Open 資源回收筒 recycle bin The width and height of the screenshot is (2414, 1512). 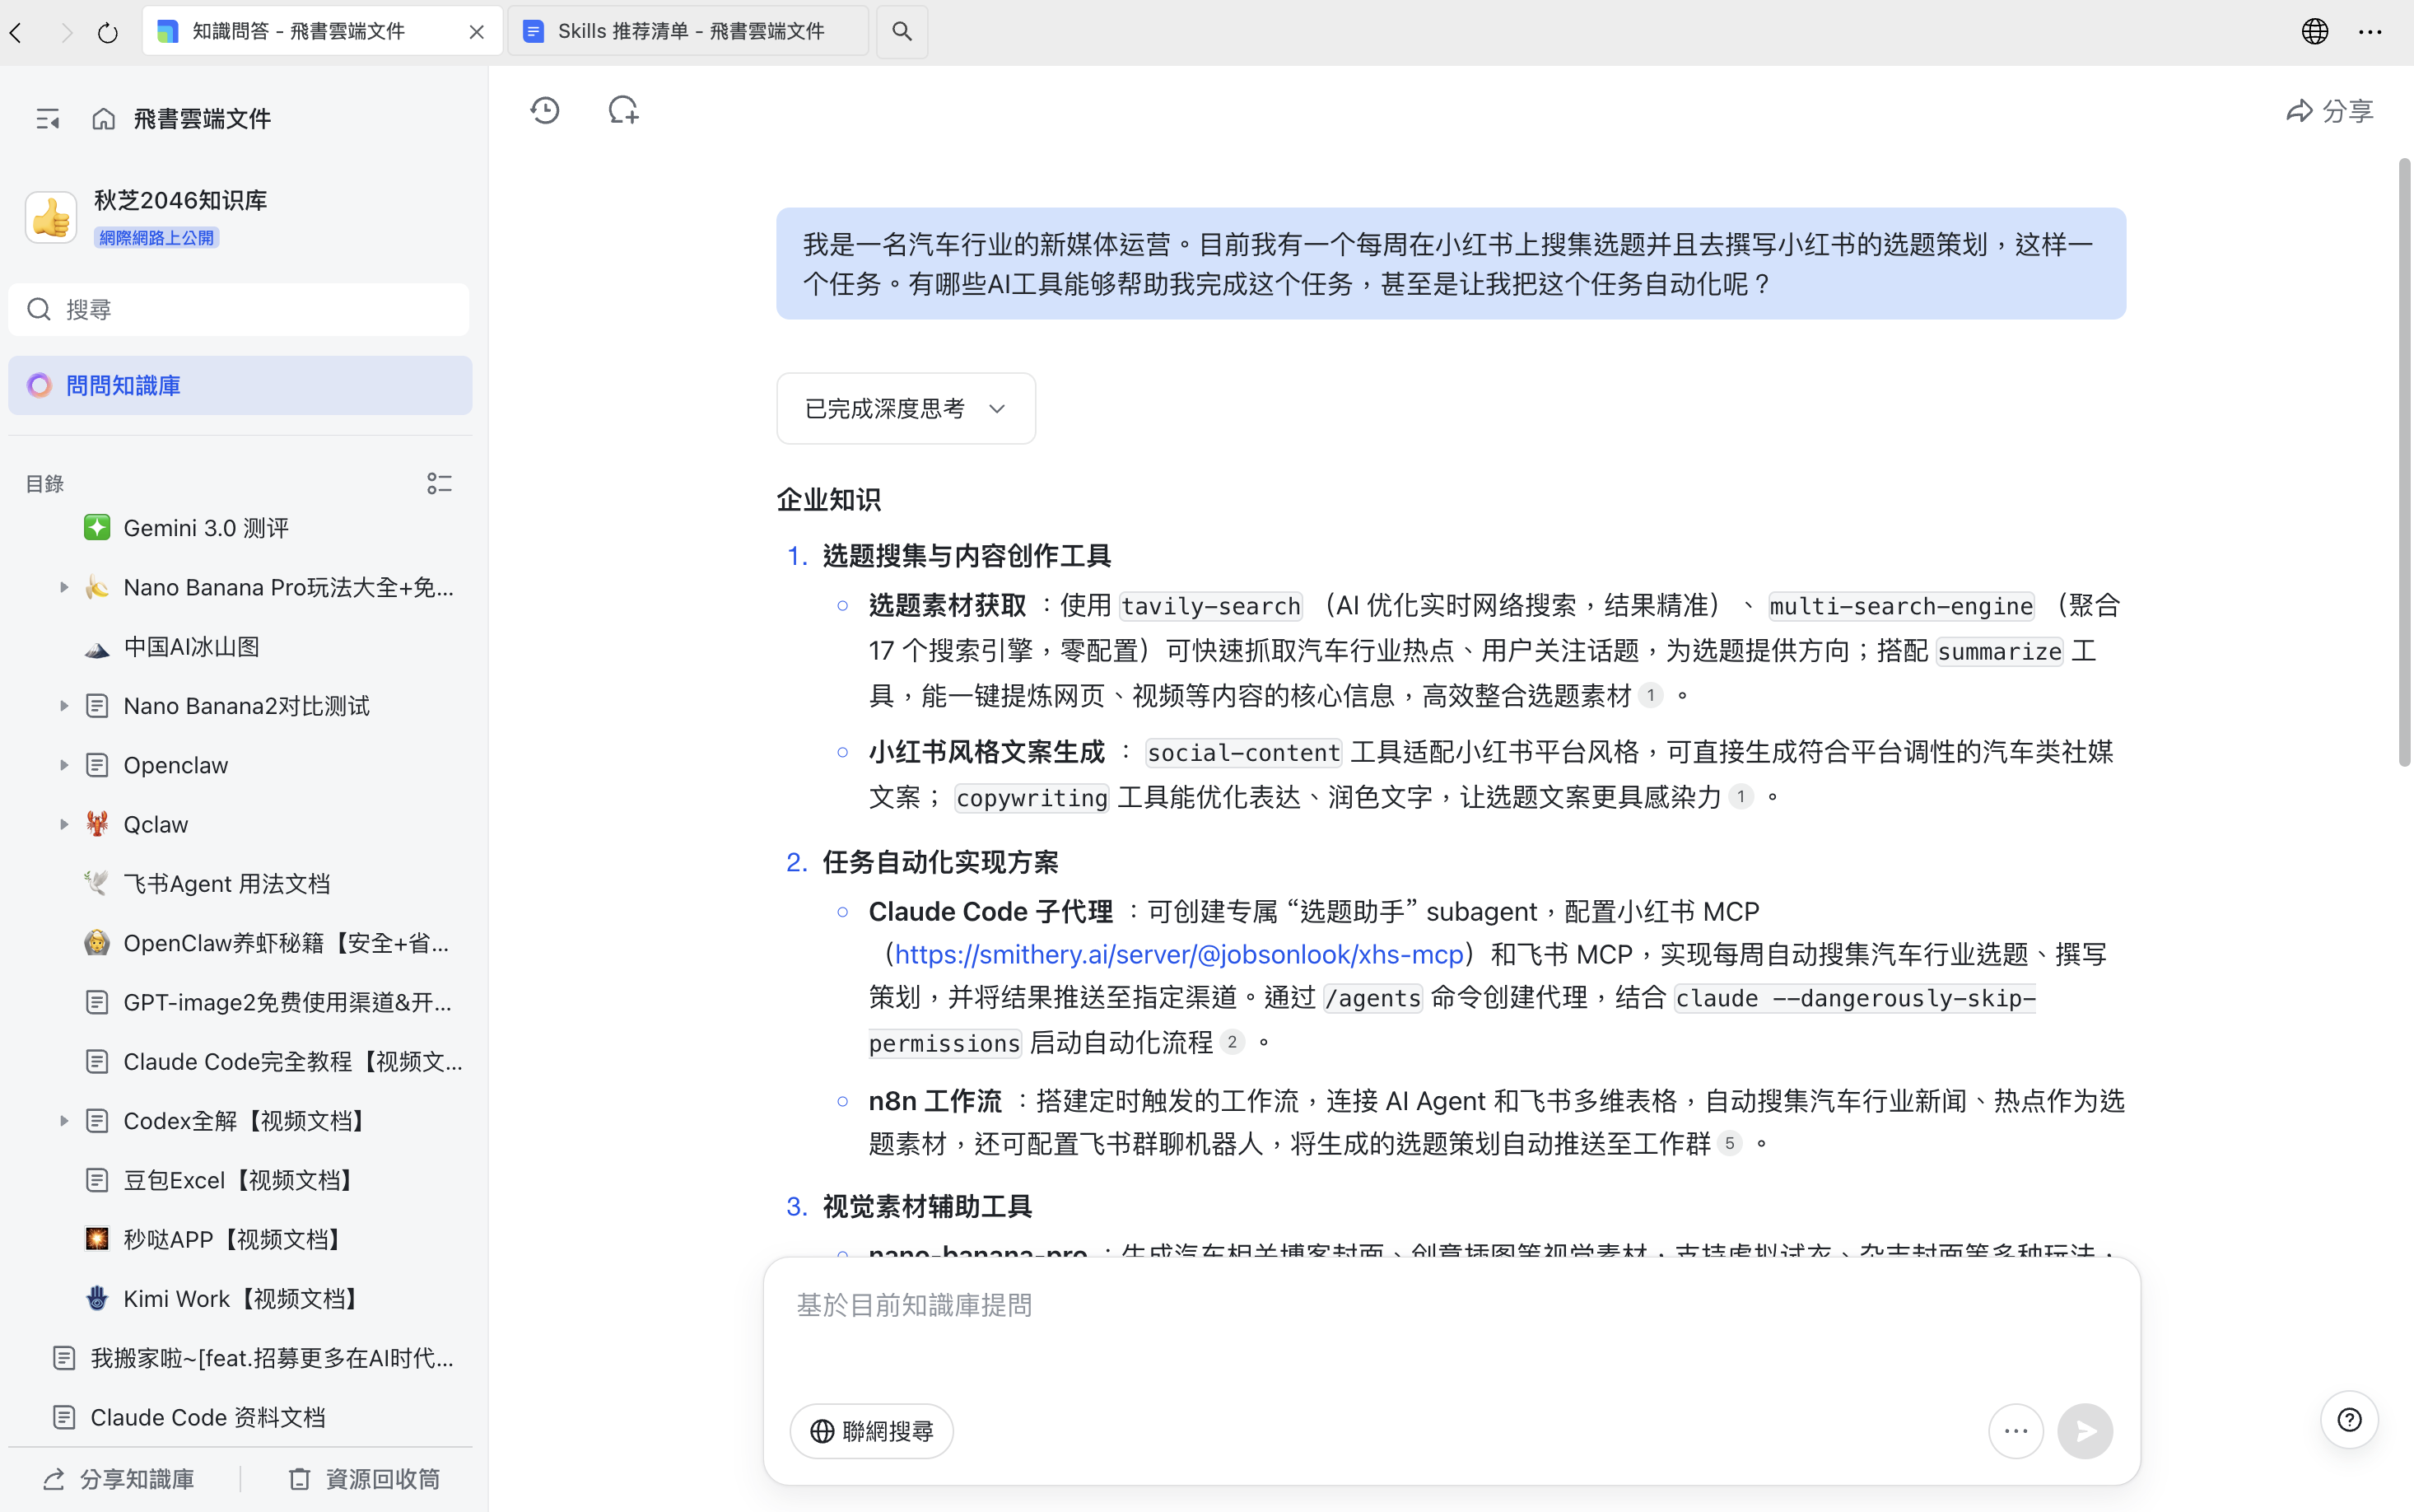point(365,1479)
